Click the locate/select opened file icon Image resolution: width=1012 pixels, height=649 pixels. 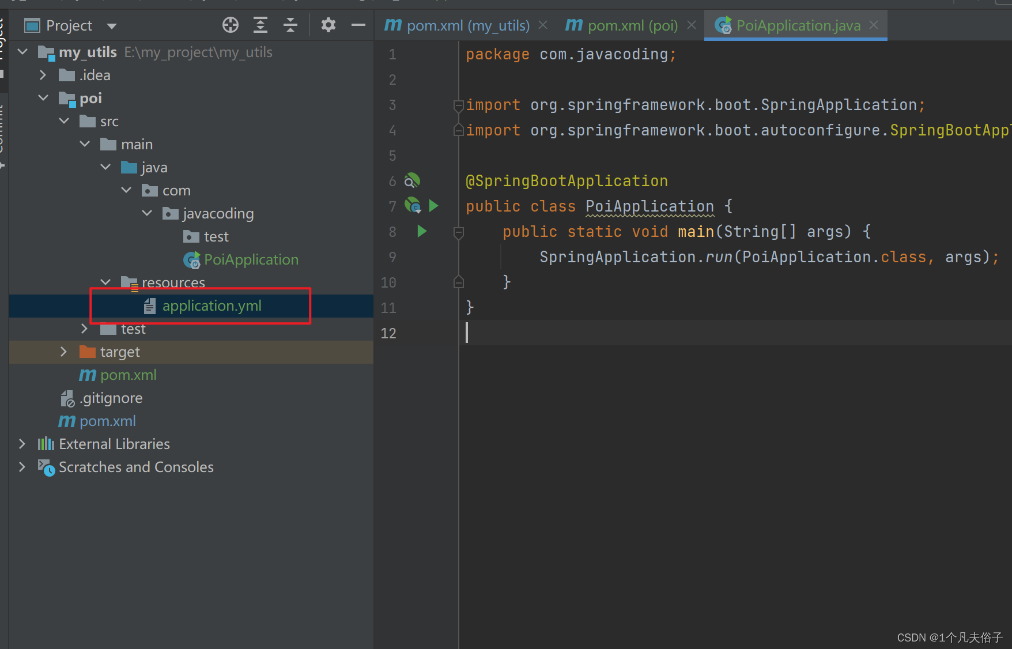coord(231,25)
